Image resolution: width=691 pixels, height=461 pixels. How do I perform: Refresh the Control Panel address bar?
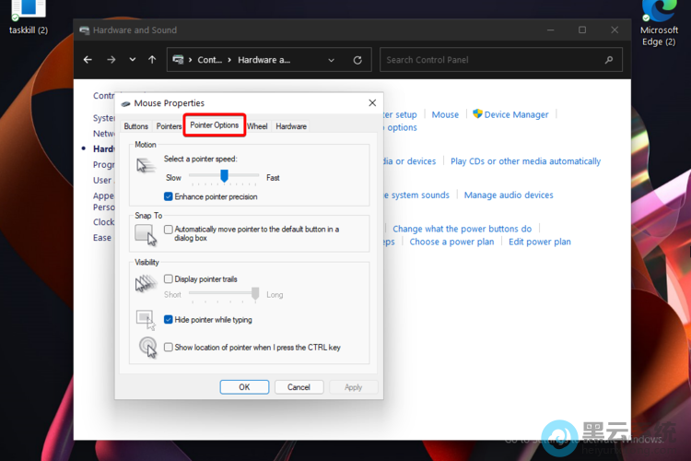point(357,60)
